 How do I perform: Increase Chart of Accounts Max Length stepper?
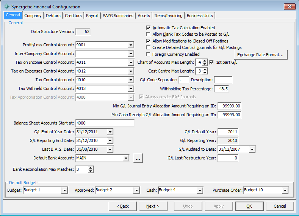(205, 61)
